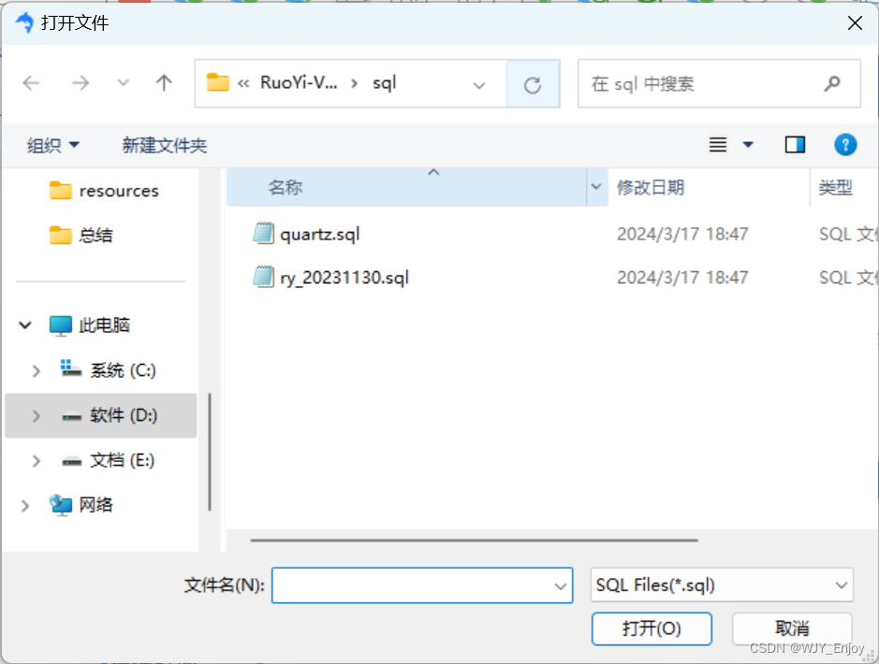Go up one folder level
Image resolution: width=879 pixels, height=664 pixels.
pyautogui.click(x=164, y=83)
